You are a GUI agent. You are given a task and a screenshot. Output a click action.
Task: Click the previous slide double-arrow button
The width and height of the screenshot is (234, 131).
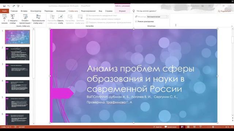click(x=233, y=118)
